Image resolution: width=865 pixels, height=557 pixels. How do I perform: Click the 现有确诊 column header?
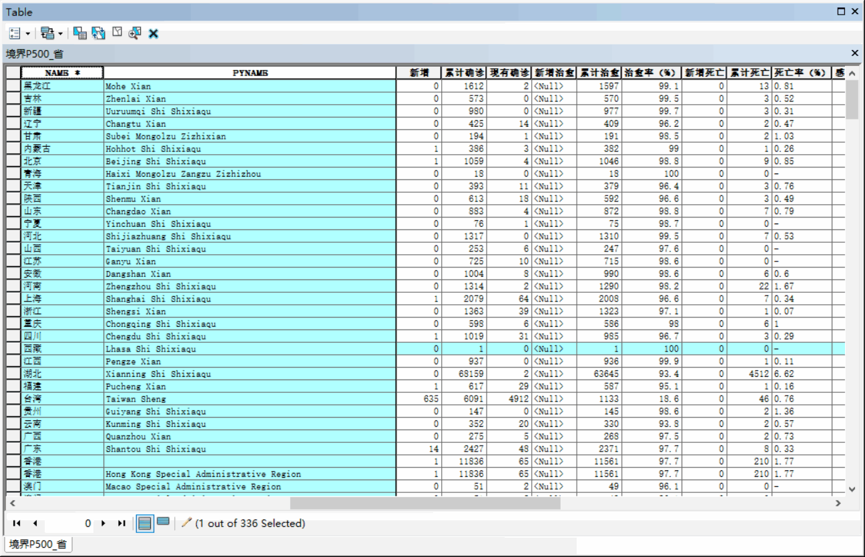pos(509,73)
